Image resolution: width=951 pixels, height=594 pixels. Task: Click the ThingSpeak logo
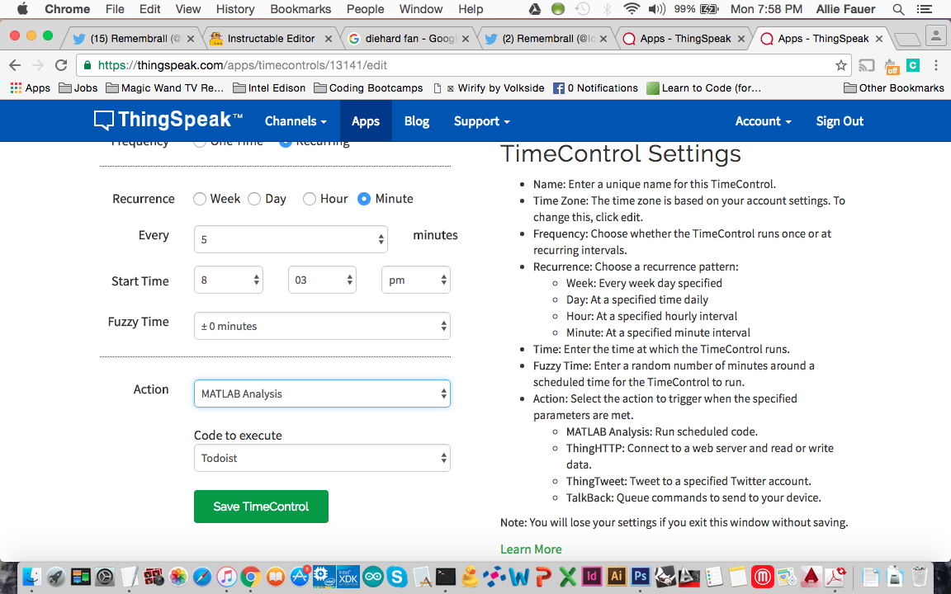click(x=168, y=120)
